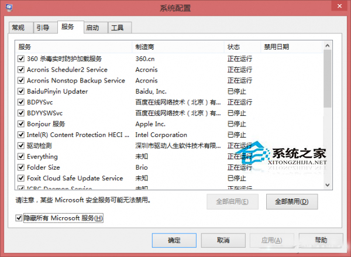The height and width of the screenshot is (257, 351).
Task: Click the 全部启用(E) button
Action: (232, 201)
